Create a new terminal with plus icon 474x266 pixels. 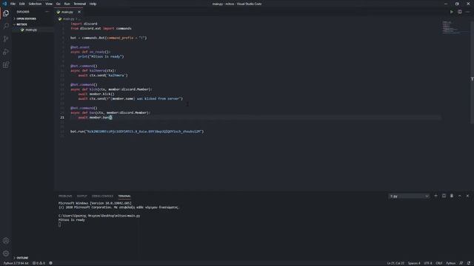435,196
